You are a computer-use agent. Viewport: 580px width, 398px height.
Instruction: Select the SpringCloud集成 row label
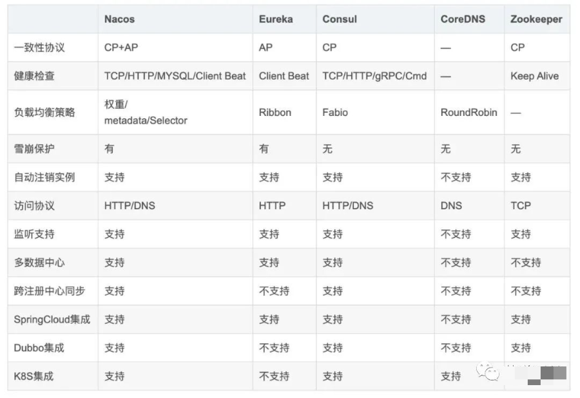coord(52,319)
